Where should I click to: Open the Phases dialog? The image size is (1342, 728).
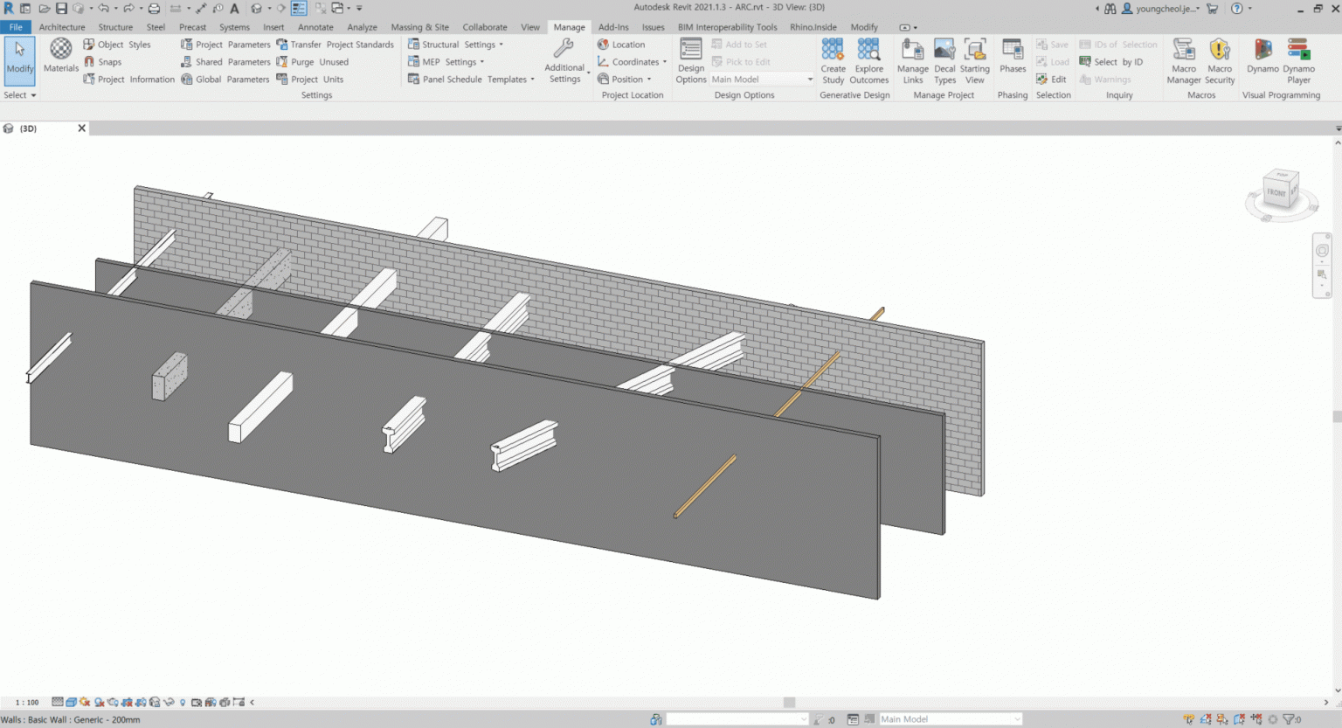1012,61
